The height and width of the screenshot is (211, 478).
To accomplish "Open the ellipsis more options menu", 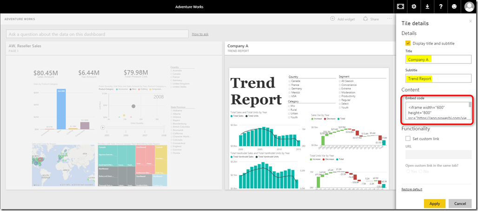I will click(389, 19).
